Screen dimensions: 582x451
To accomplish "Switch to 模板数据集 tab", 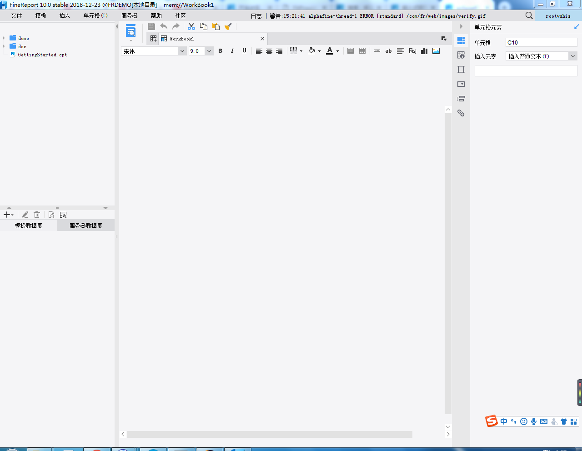I will (29, 225).
